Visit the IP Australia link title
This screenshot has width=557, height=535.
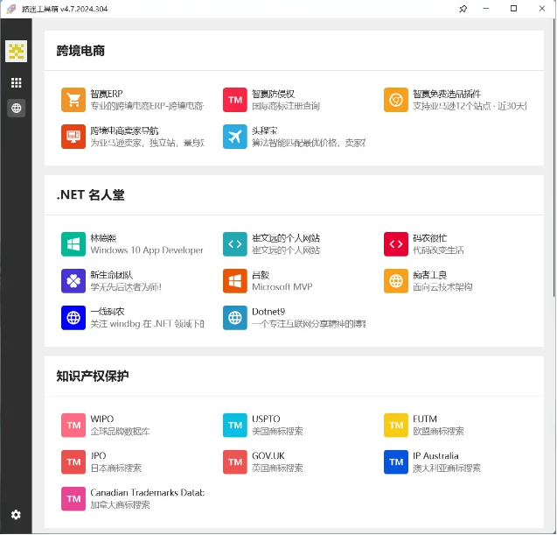435,456
